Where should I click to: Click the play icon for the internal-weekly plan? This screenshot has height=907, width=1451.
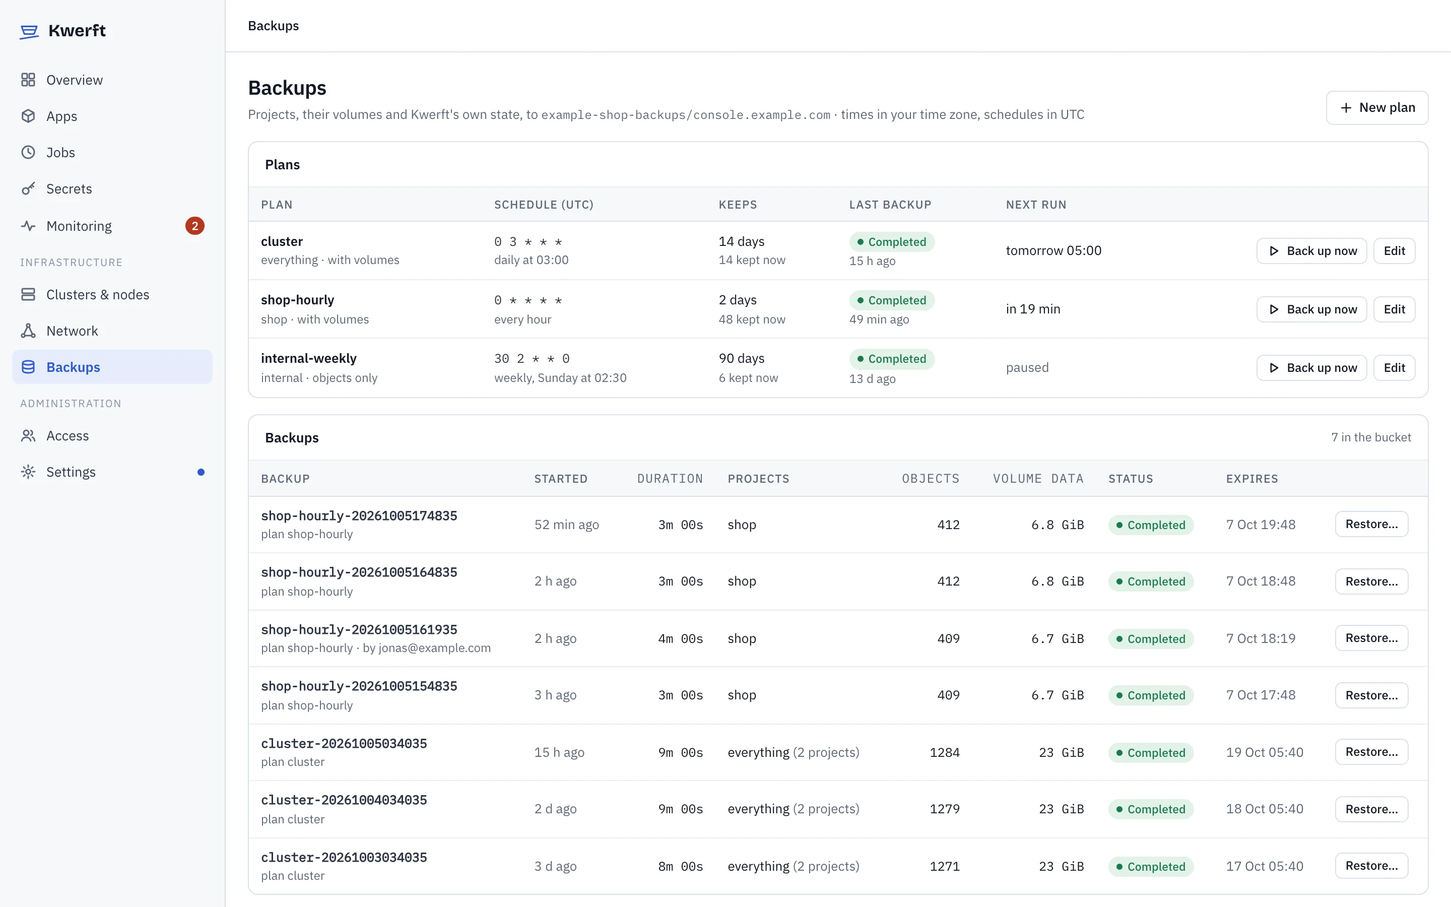1274,368
